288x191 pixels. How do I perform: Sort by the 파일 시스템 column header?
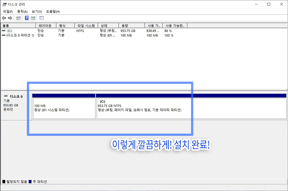point(86,26)
